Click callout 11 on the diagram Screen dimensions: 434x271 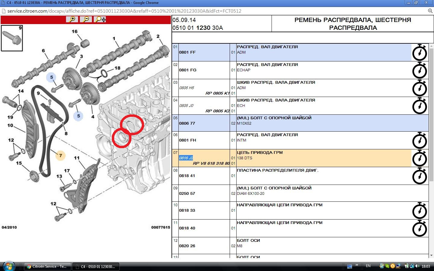77,158
